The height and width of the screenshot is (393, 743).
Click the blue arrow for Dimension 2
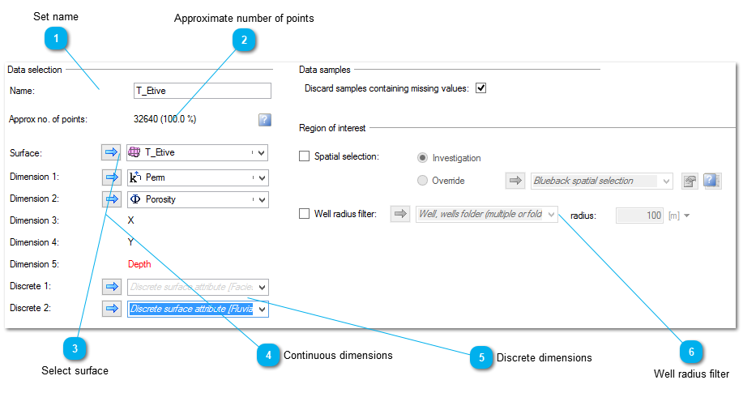click(112, 199)
